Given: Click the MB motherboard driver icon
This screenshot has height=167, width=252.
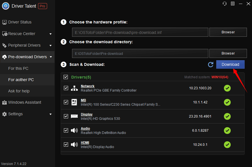Looking at the screenshot, I should [74, 102].
